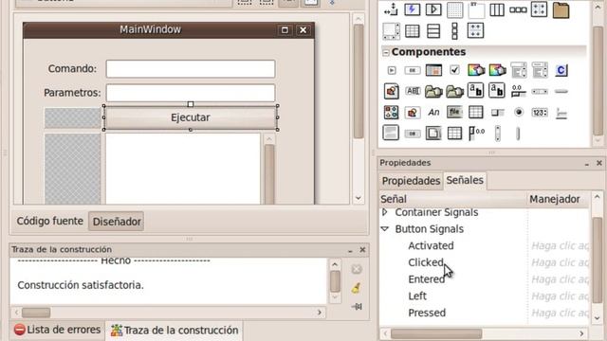This screenshot has width=607, height=341.
Task: Select the Ejecutar button in designer
Action: pos(191,117)
